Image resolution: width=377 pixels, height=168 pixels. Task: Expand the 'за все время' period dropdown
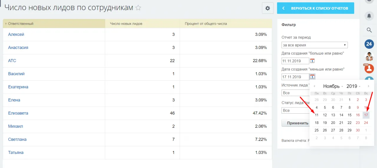pos(314,45)
